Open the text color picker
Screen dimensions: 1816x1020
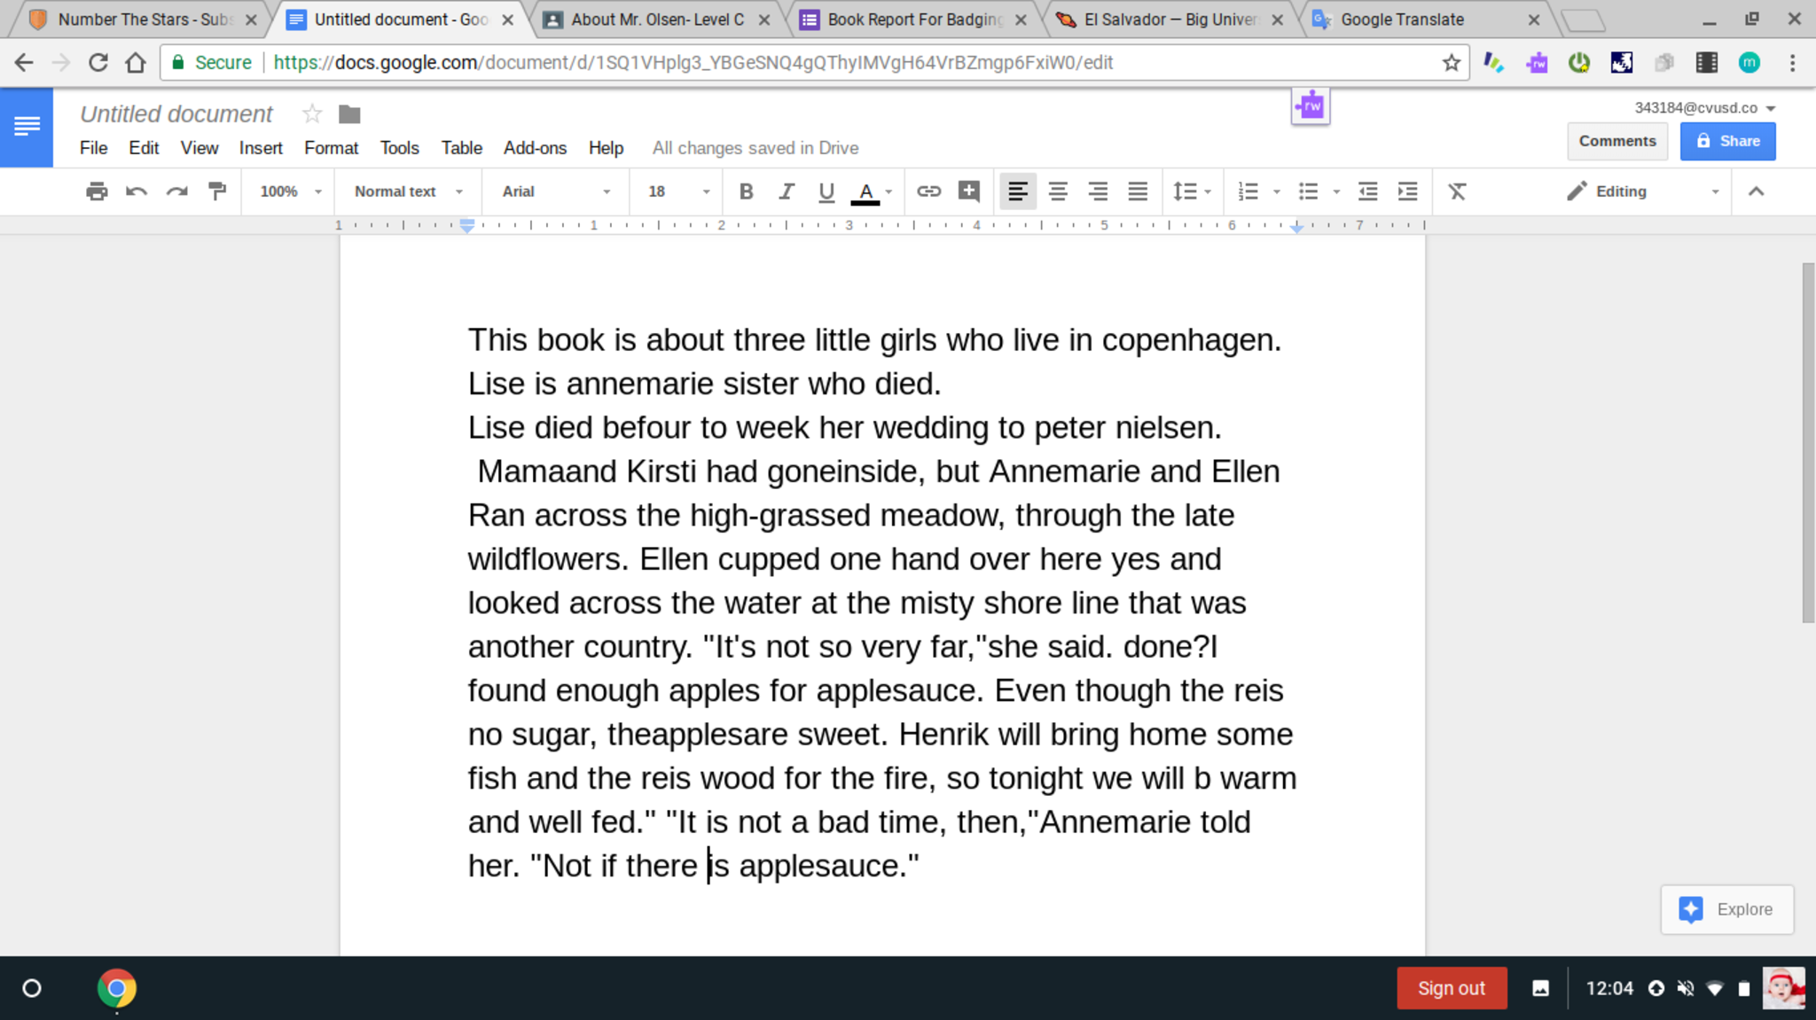[866, 191]
